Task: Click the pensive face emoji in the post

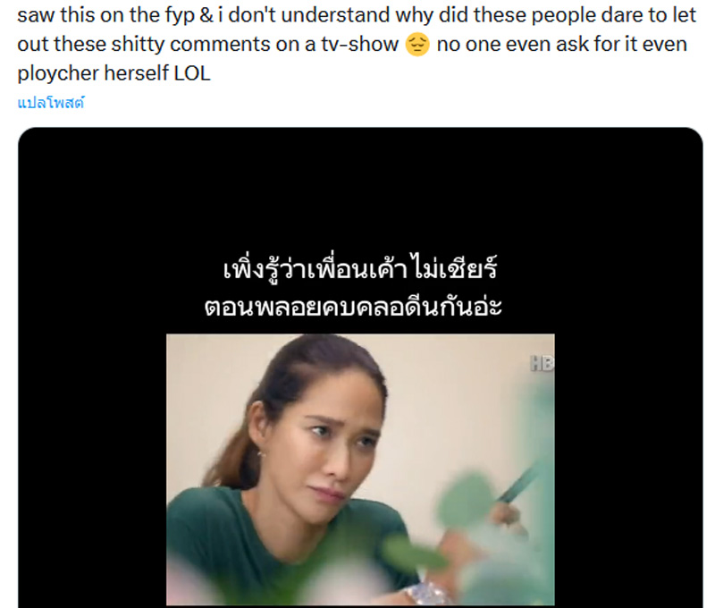Action: pyautogui.click(x=417, y=45)
